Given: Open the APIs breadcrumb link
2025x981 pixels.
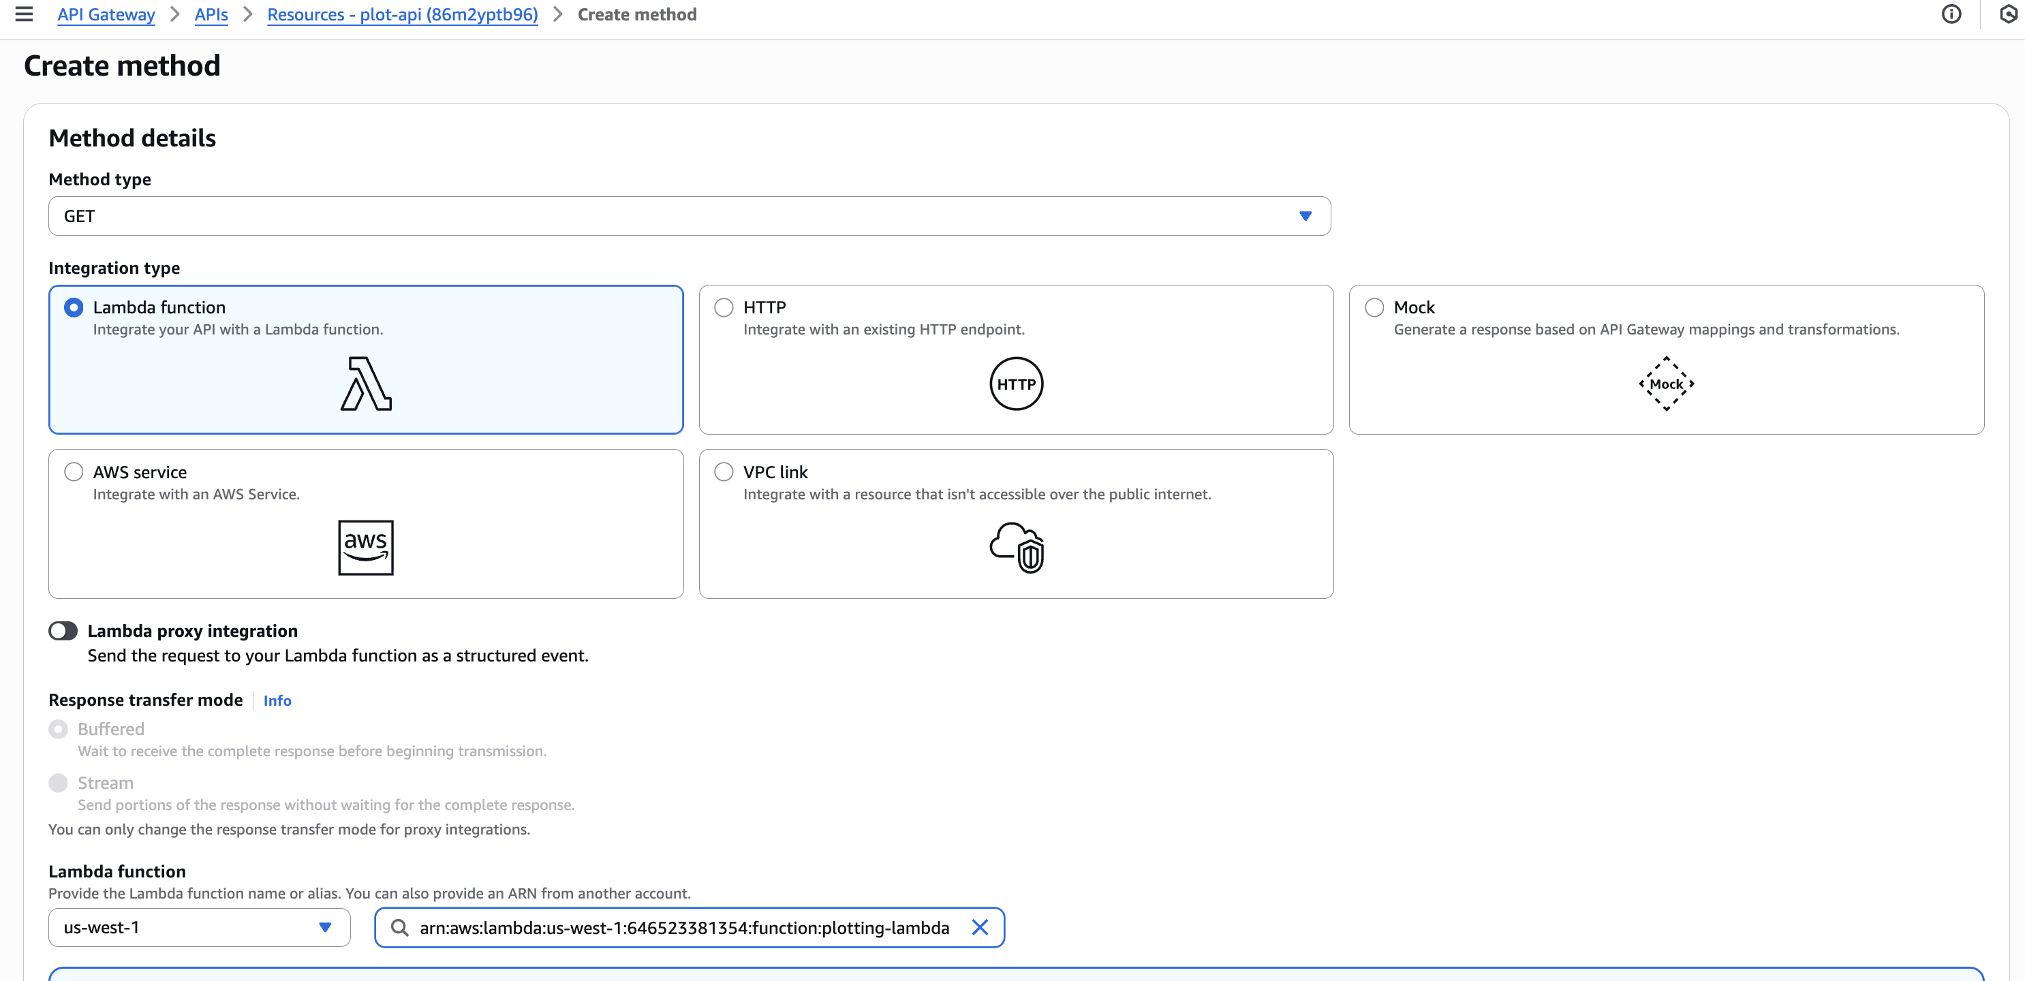Looking at the screenshot, I should tap(211, 14).
